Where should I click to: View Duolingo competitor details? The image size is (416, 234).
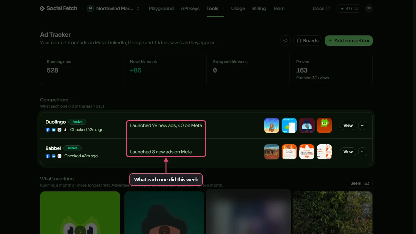point(348,125)
